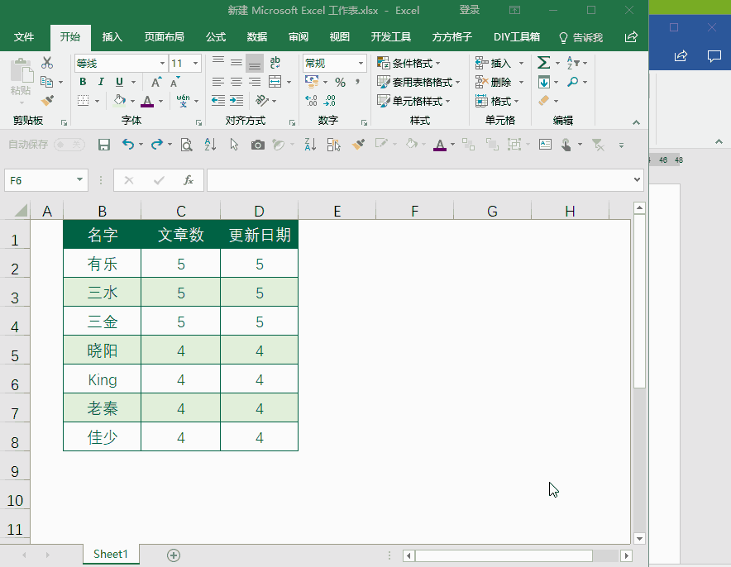731x567 pixels.
Task: Click the Format Painter brush in clipboard group
Action: tap(47, 100)
